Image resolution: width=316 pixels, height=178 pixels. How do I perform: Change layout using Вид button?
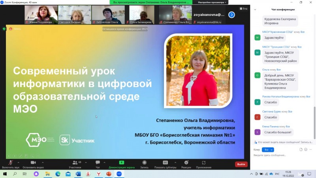click(x=243, y=9)
